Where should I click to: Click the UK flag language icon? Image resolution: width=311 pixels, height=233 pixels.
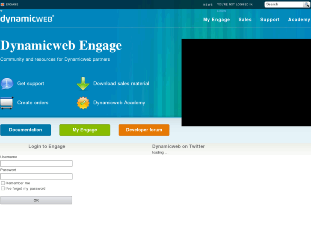(3, 4)
